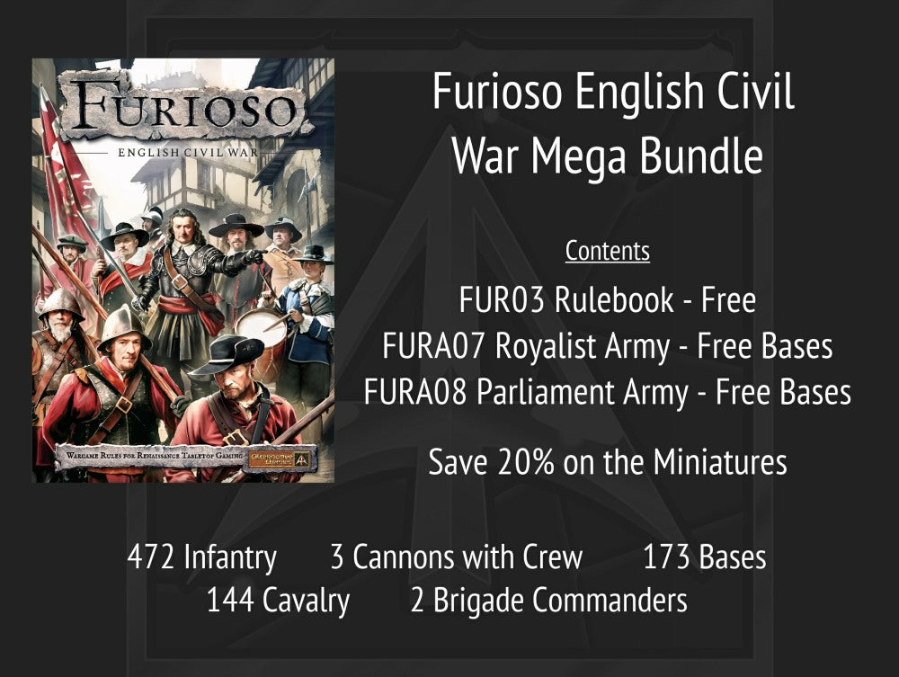This screenshot has width=899, height=677.
Task: Click 'Save 20% on the Miniatures' text
Action: pyautogui.click(x=607, y=462)
